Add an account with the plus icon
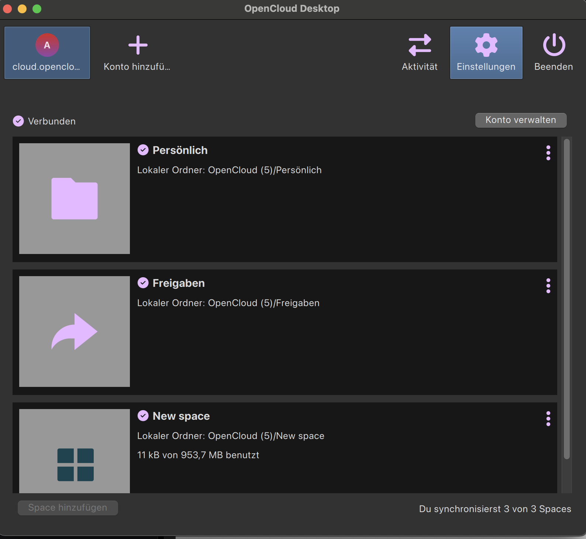 click(x=138, y=45)
